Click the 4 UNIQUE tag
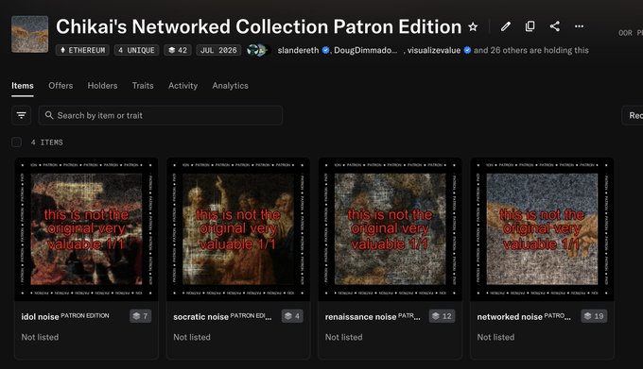 coord(136,50)
